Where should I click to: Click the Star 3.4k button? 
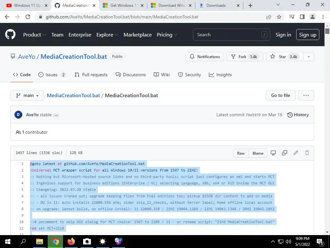(x=285, y=57)
